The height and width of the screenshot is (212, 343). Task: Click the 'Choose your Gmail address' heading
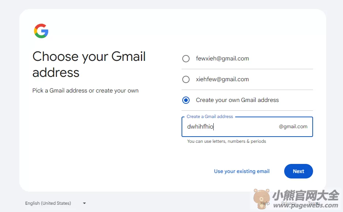coord(89,64)
